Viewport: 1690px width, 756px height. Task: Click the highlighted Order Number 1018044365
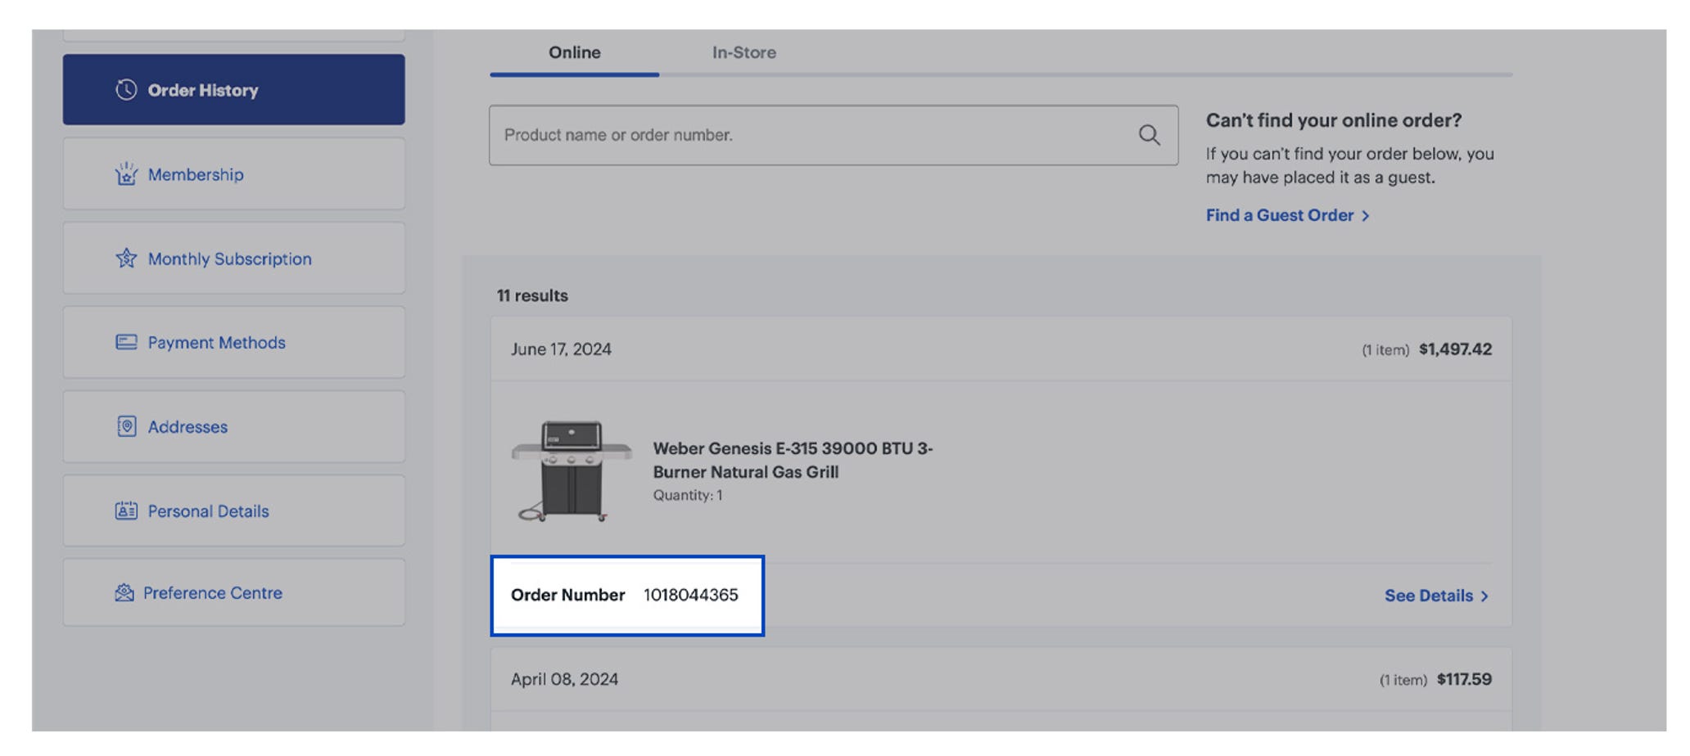point(626,596)
